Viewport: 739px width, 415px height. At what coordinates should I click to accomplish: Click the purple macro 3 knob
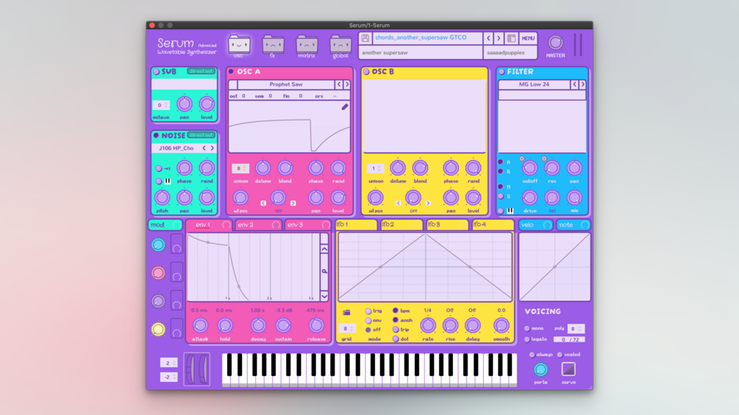(x=158, y=301)
